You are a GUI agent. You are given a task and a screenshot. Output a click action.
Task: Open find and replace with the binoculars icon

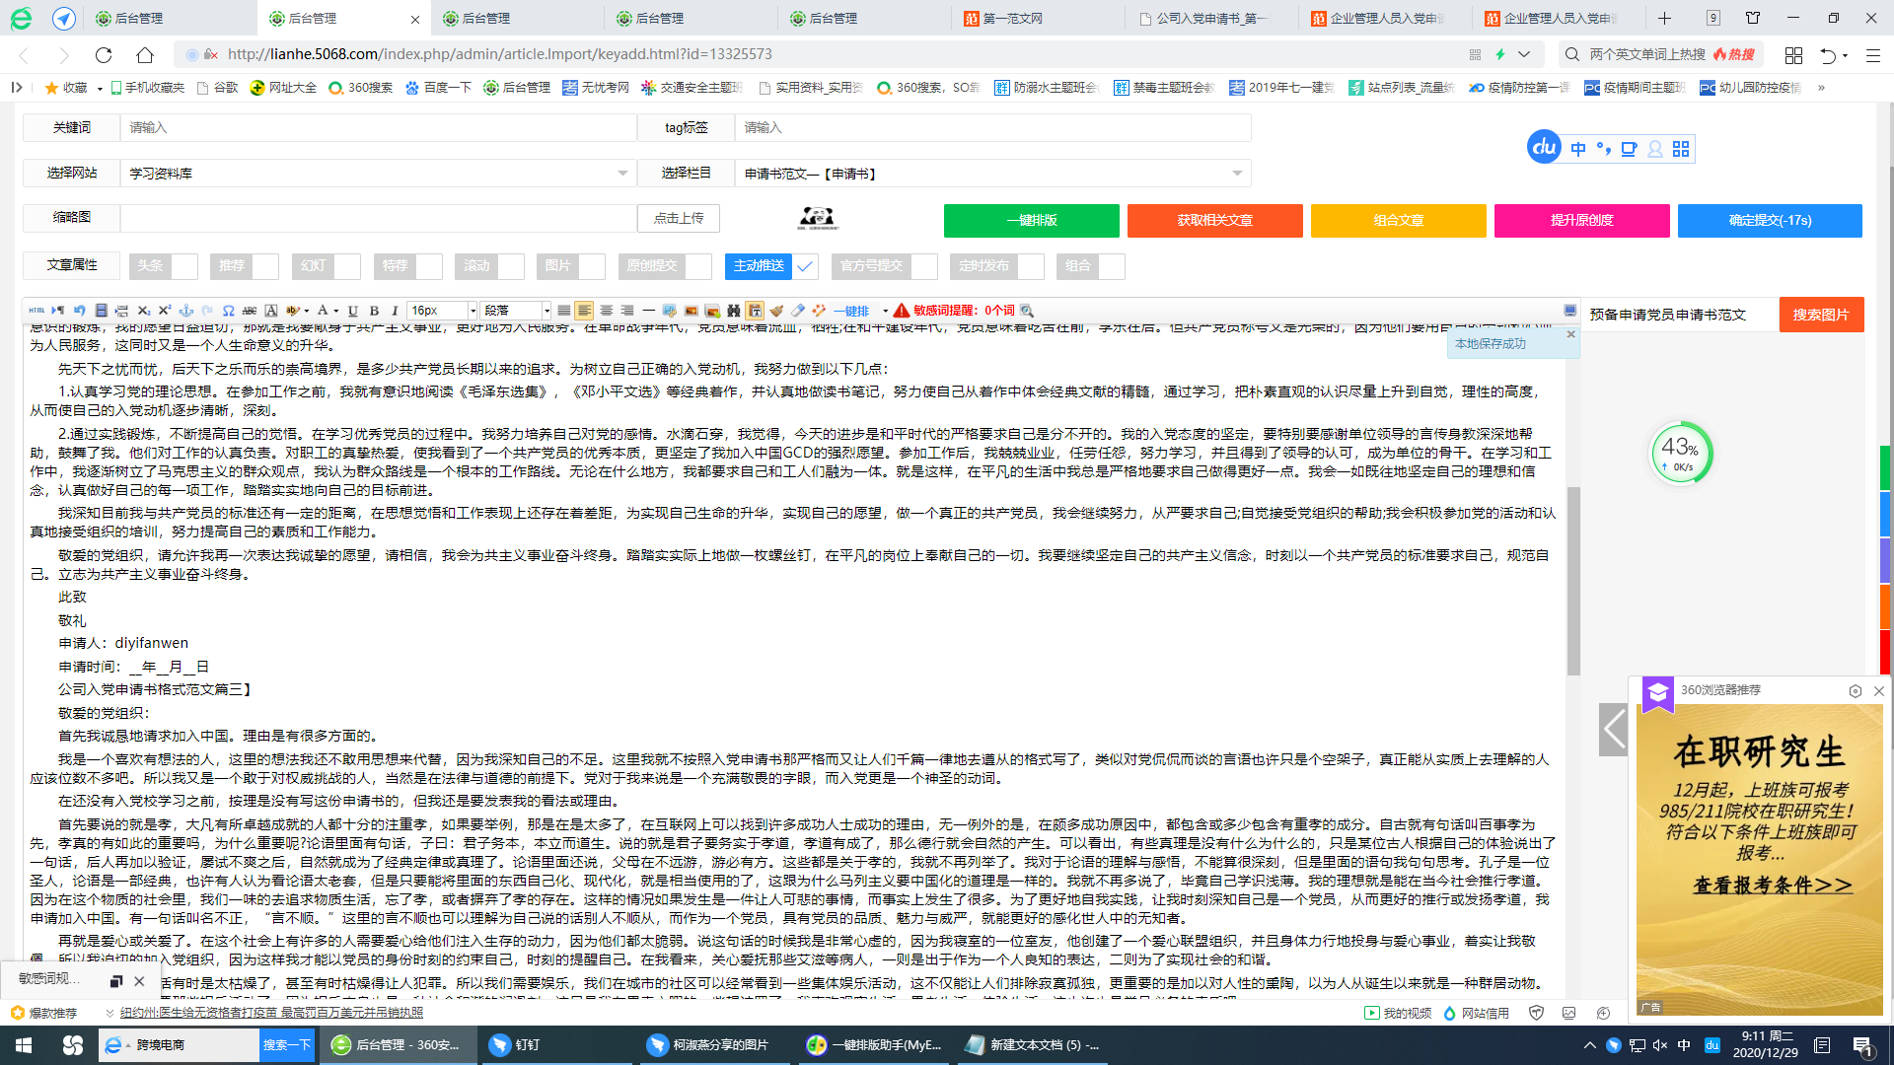coord(733,310)
